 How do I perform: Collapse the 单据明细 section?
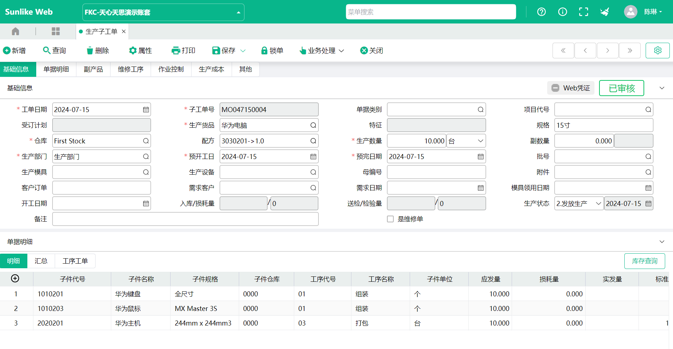[x=662, y=242]
